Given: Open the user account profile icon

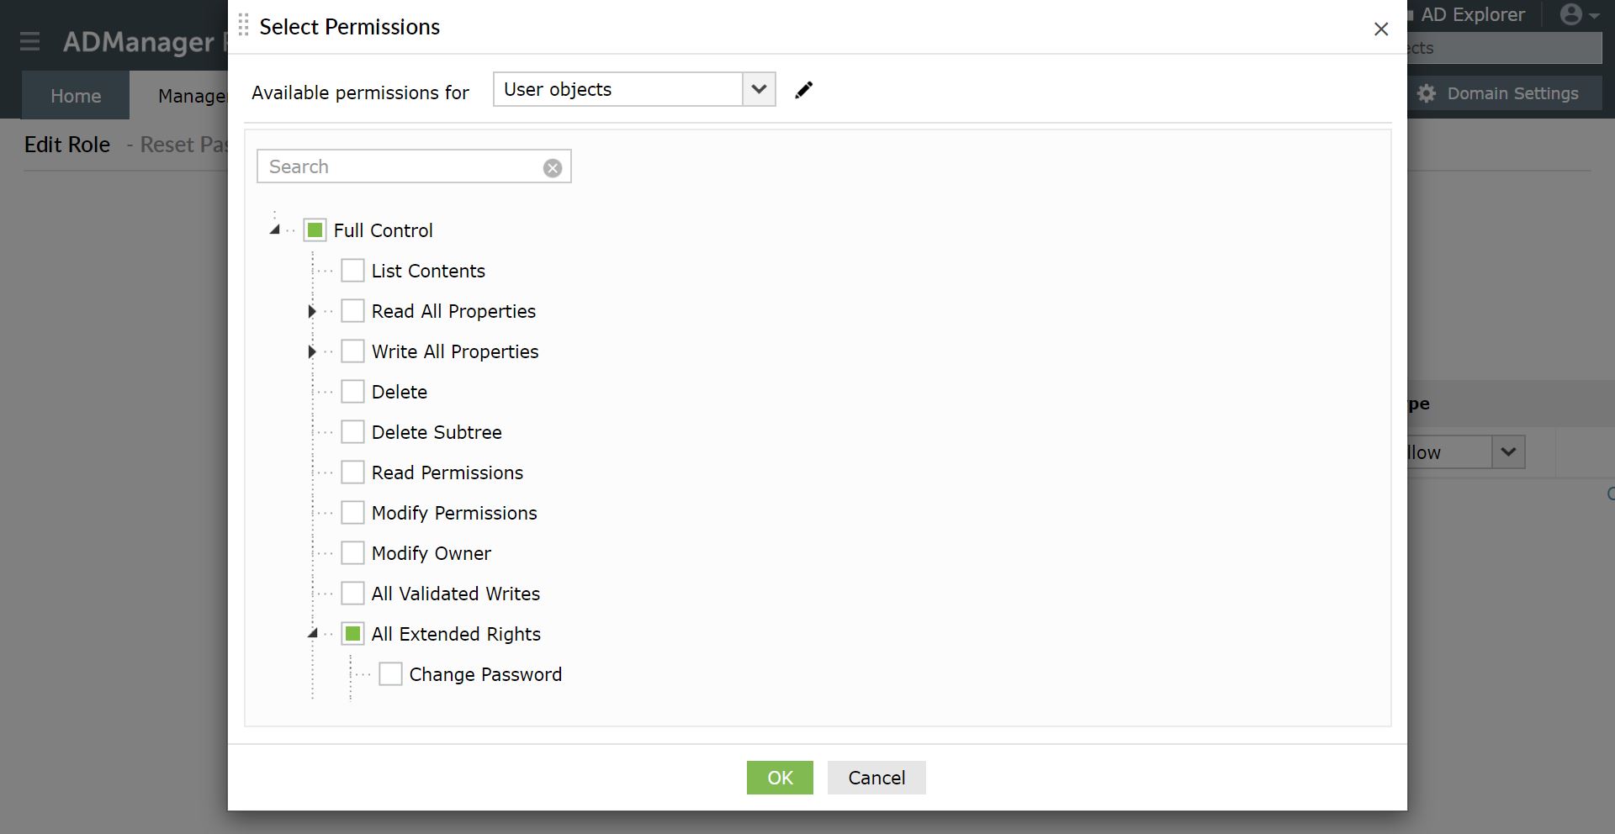Looking at the screenshot, I should [x=1570, y=14].
